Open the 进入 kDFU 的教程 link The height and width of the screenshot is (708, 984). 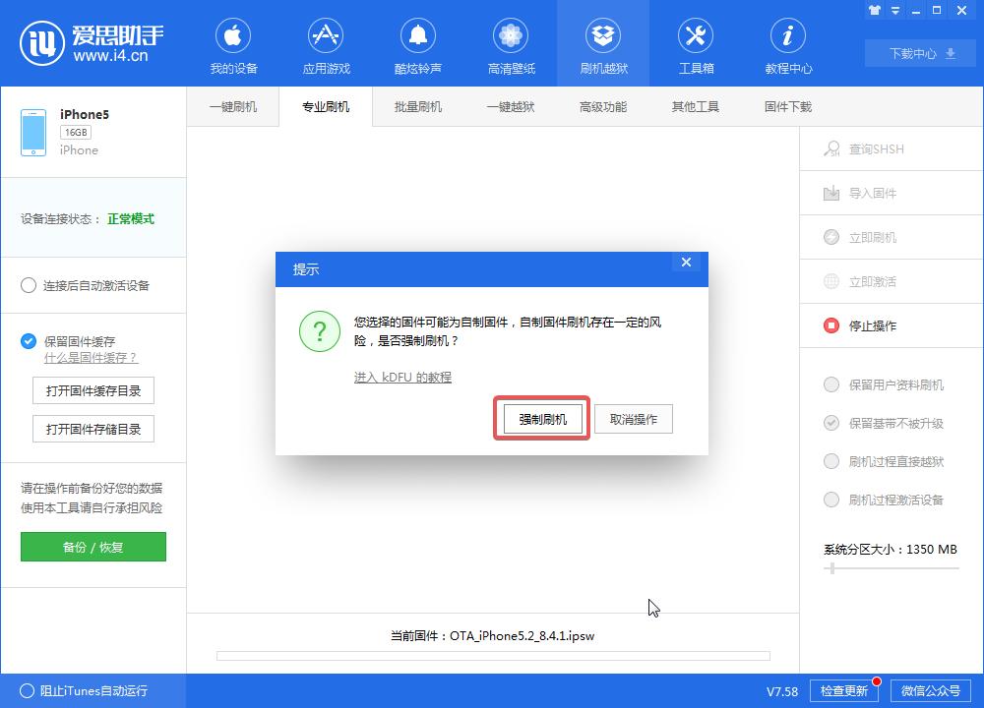pyautogui.click(x=402, y=377)
